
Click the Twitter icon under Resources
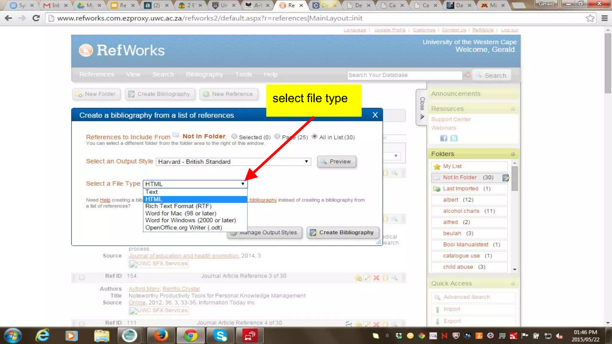click(x=454, y=138)
